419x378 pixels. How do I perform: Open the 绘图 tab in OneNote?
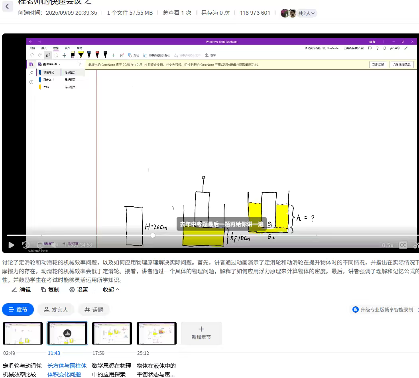click(56, 48)
